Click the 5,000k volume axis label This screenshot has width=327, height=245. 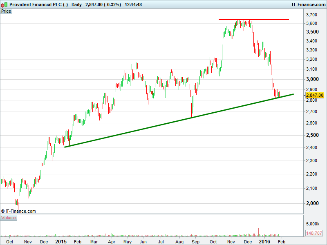313,224
